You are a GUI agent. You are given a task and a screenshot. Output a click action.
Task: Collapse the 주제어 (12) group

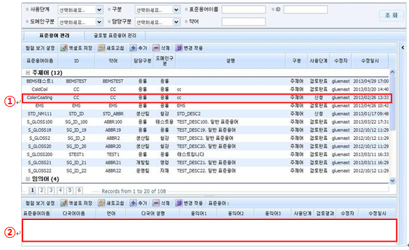28,73
